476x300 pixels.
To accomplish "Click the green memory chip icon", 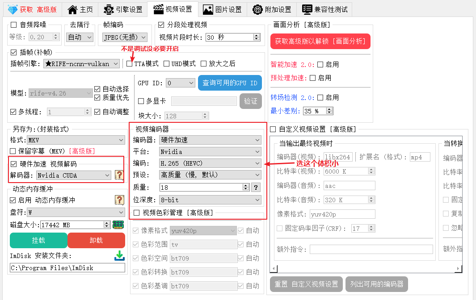I will tap(118, 225).
